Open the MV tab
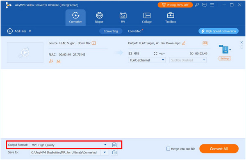 pyautogui.click(x=123, y=18)
